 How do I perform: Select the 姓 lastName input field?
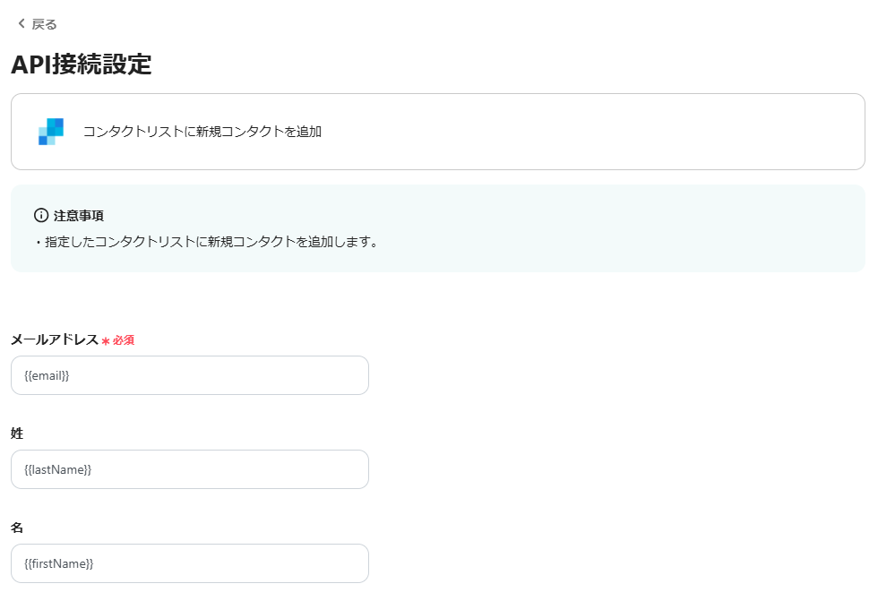tap(189, 469)
